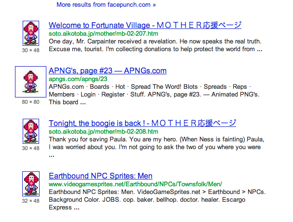Click the '32 × 48' image size label
The image size is (293, 222).
coord(31,200)
